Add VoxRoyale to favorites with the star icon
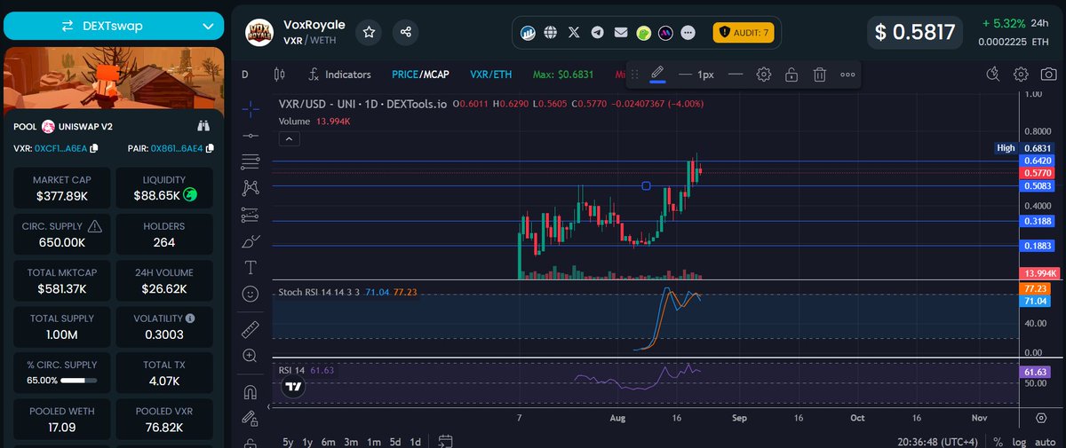Screen dimensions: 1066x448 369,32
